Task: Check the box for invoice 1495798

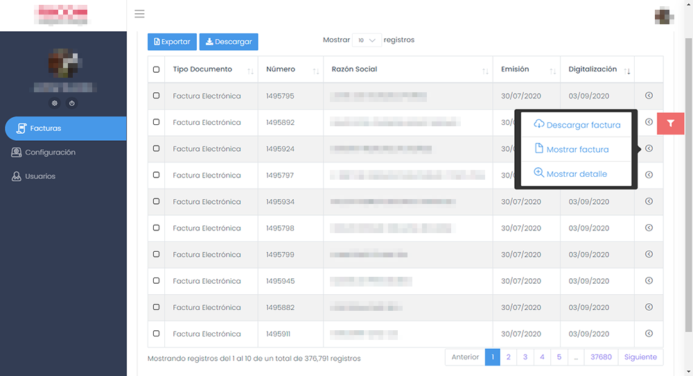Action: click(x=157, y=228)
